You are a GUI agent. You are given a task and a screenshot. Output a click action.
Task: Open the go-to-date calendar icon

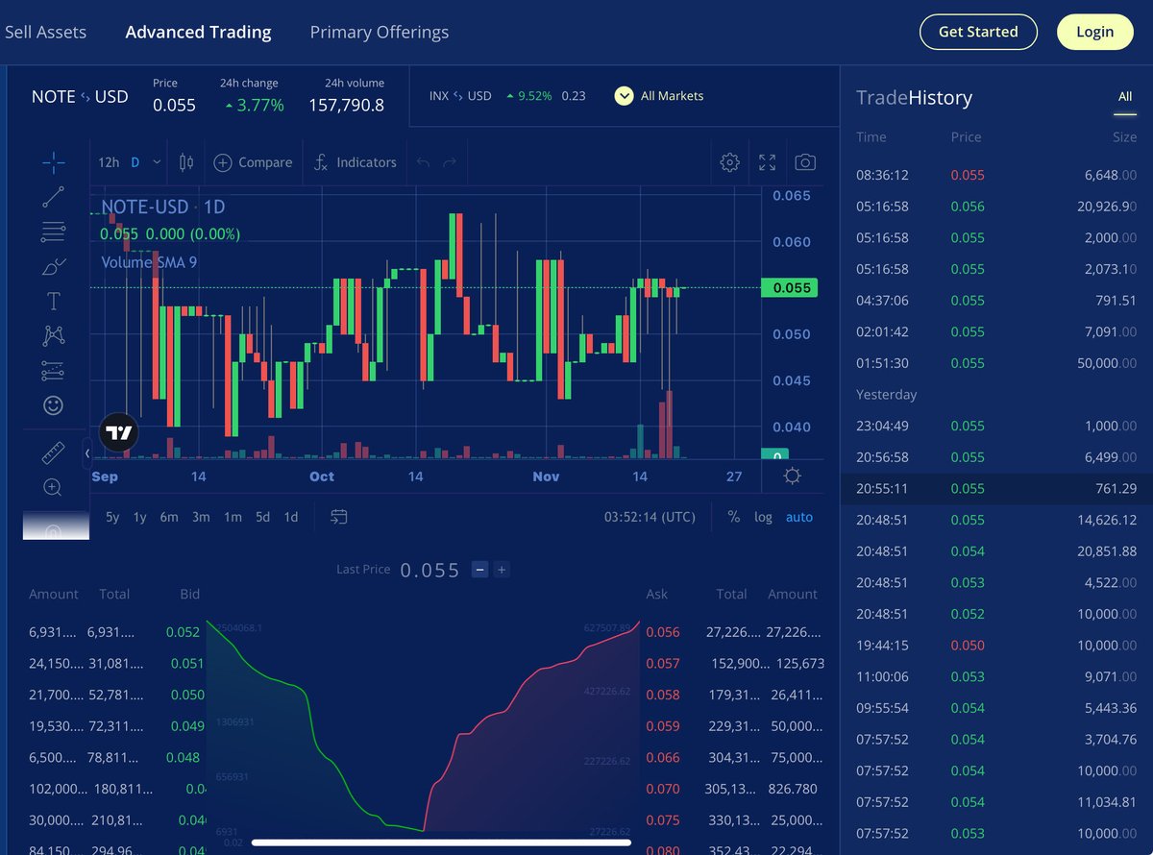338,517
